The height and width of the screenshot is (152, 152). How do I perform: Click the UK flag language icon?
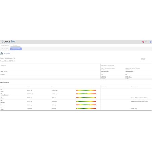click(143, 42)
